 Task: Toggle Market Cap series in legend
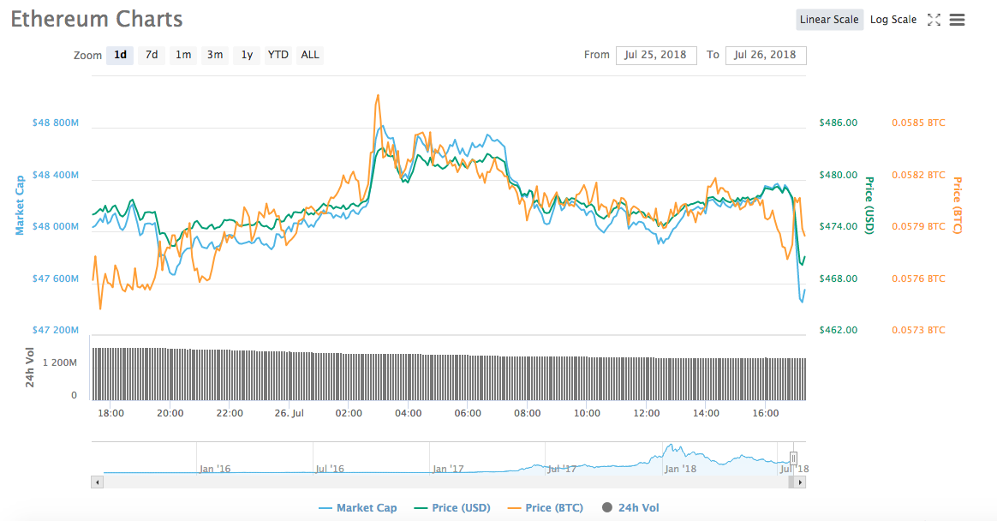point(358,507)
